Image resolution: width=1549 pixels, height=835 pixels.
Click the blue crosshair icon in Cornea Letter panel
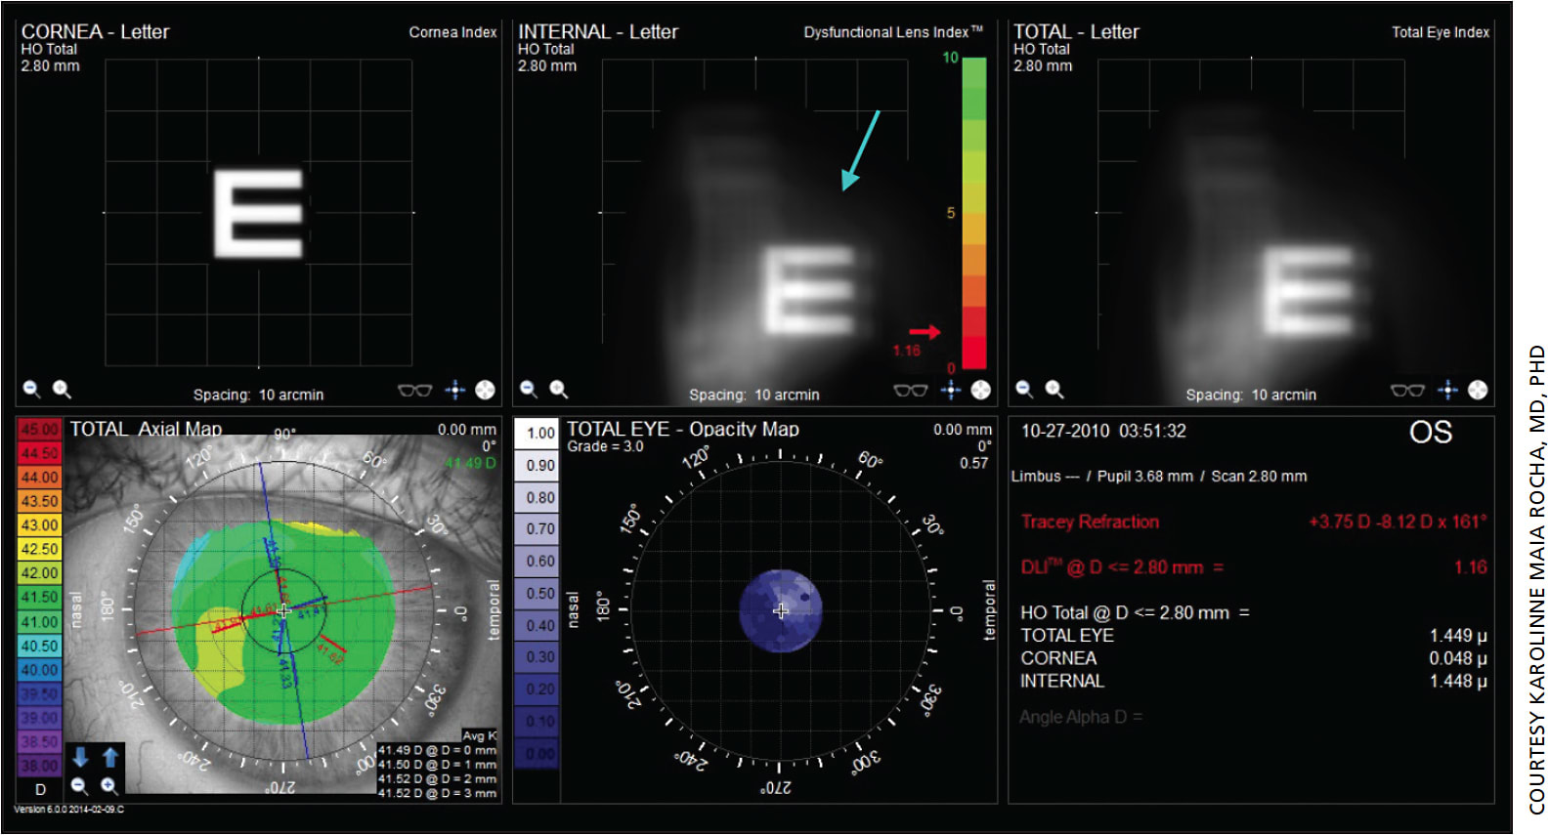pos(455,390)
